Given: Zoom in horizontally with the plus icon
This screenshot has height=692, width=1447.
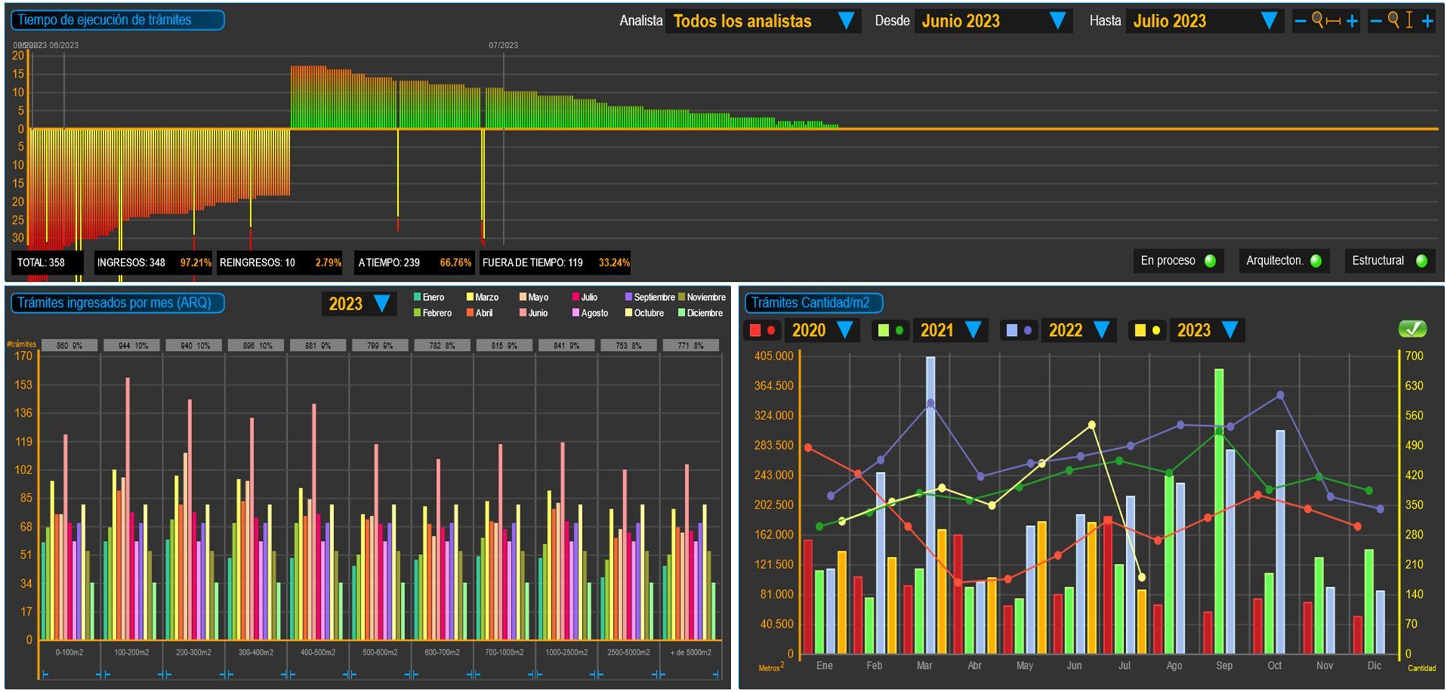Looking at the screenshot, I should click(1352, 22).
